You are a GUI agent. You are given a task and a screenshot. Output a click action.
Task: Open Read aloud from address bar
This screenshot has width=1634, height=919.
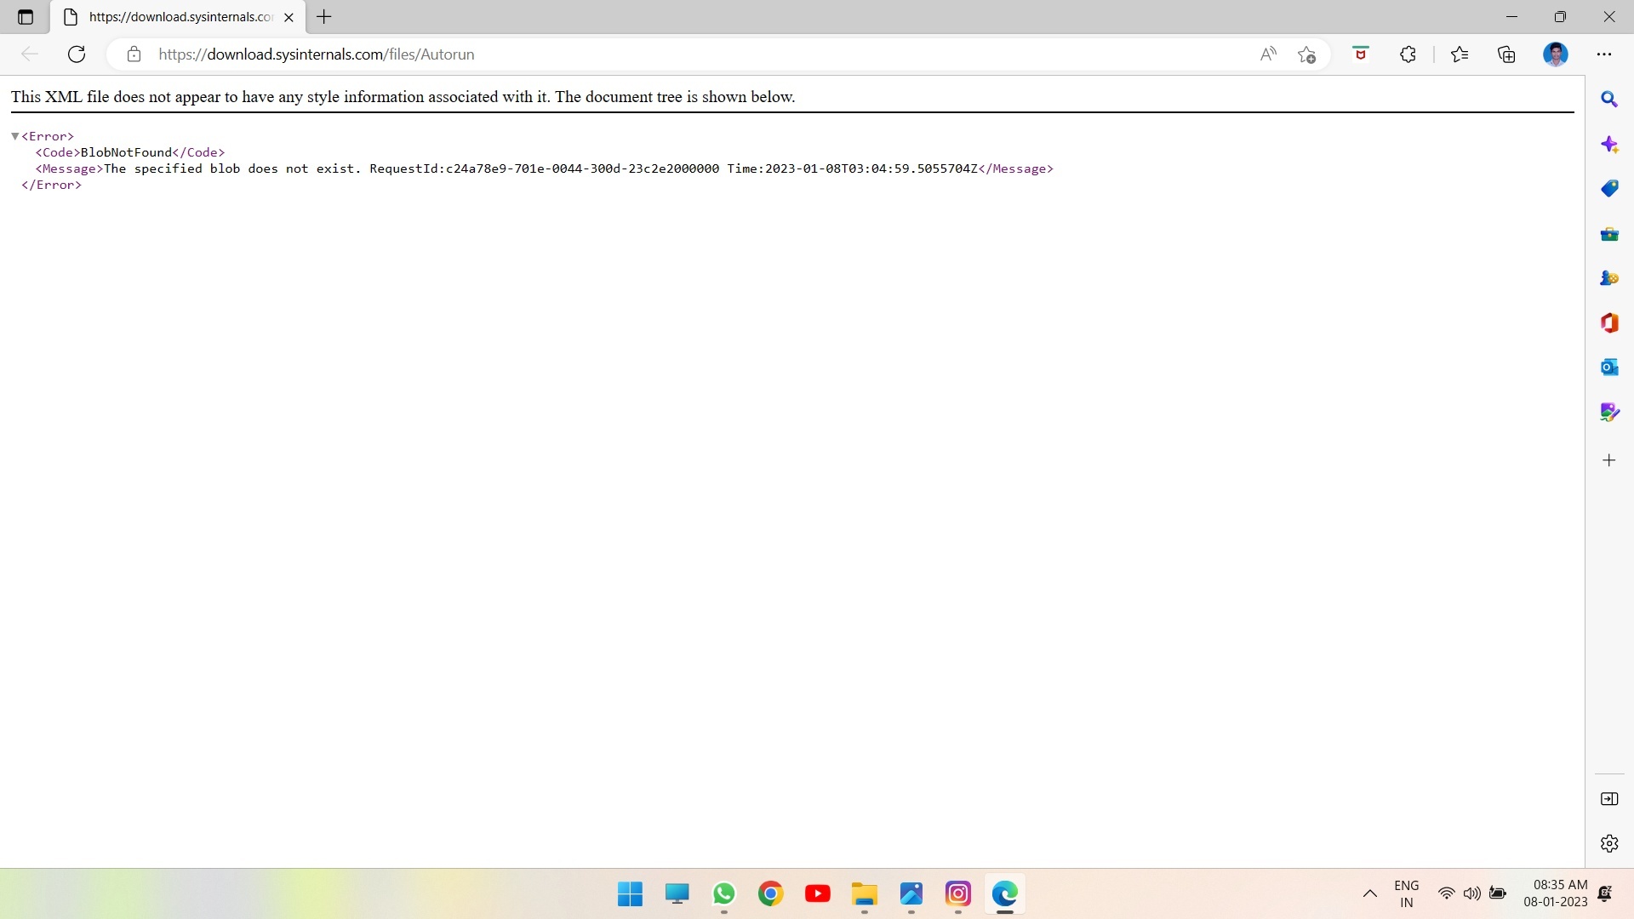click(x=1268, y=54)
